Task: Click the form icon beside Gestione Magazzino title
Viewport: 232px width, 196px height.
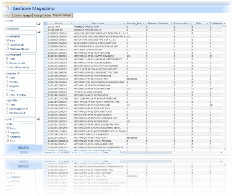Action: 6,8
